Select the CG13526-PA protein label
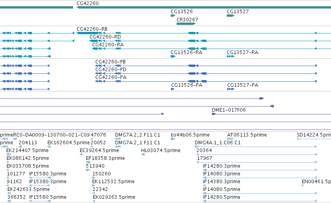331x203 pixels. 187,85
